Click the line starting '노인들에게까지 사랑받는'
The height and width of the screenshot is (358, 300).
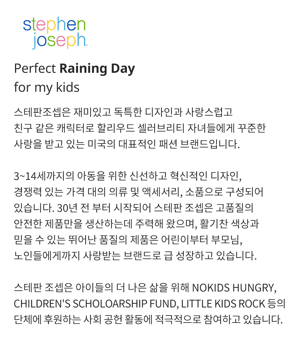tap(135, 256)
